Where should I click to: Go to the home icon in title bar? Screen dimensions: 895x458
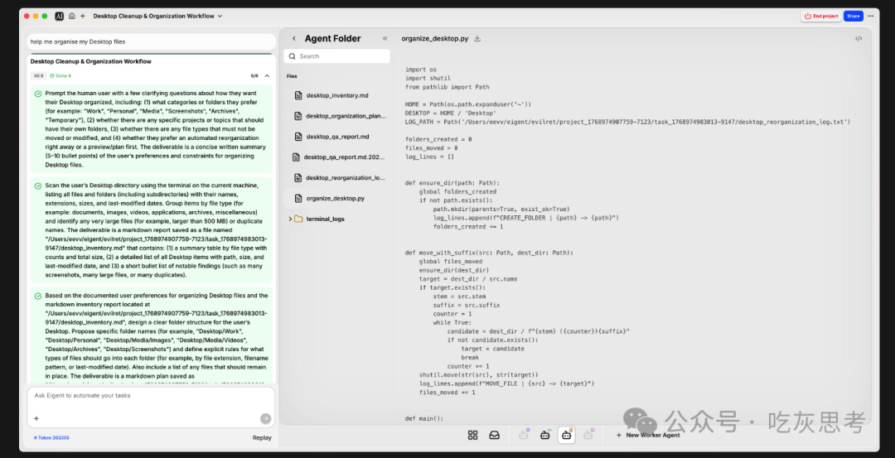coord(72,16)
